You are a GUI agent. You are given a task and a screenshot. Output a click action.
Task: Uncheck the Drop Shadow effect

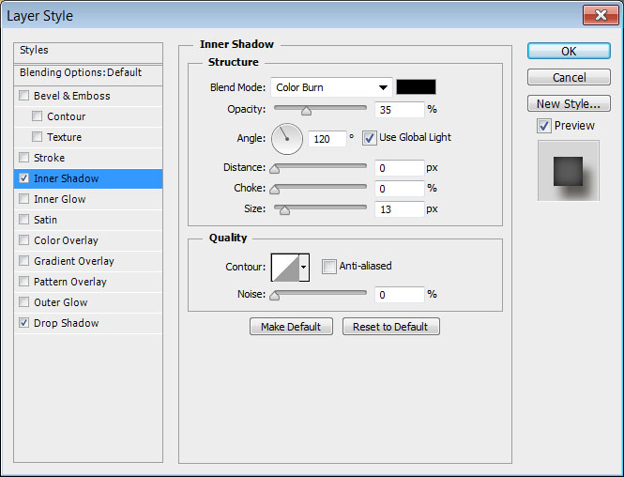[x=24, y=323]
